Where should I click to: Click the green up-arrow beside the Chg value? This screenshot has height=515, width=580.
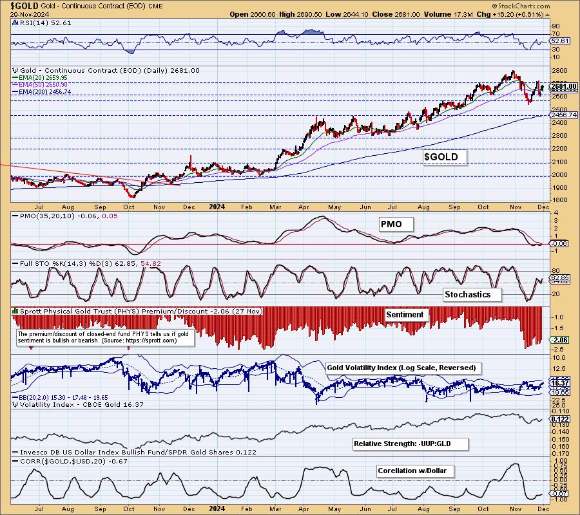(x=547, y=15)
